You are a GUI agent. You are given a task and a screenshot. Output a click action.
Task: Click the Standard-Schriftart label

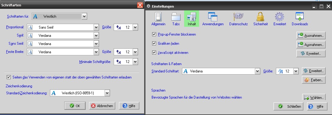pos(165,71)
